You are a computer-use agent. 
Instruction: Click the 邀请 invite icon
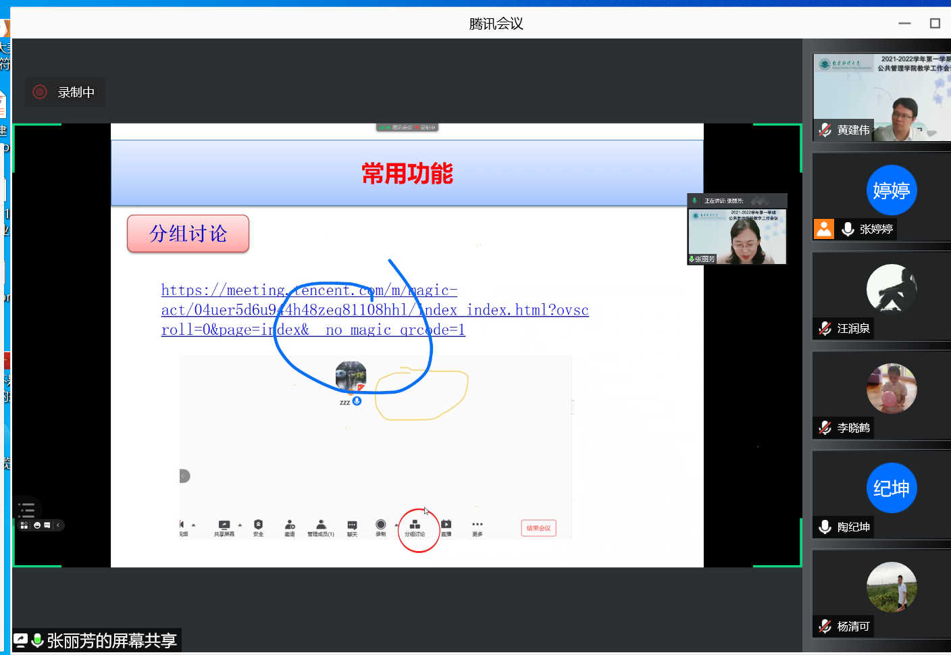[290, 525]
